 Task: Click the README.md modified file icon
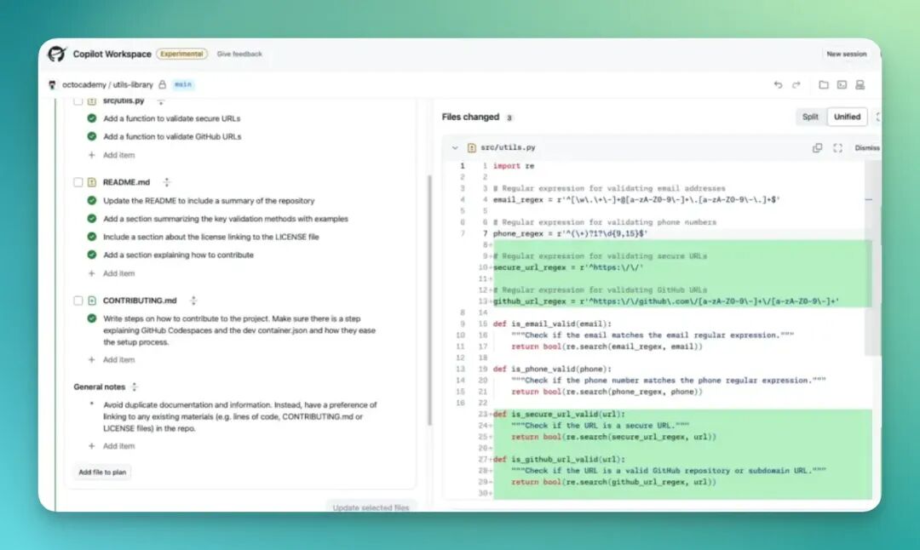pos(92,182)
